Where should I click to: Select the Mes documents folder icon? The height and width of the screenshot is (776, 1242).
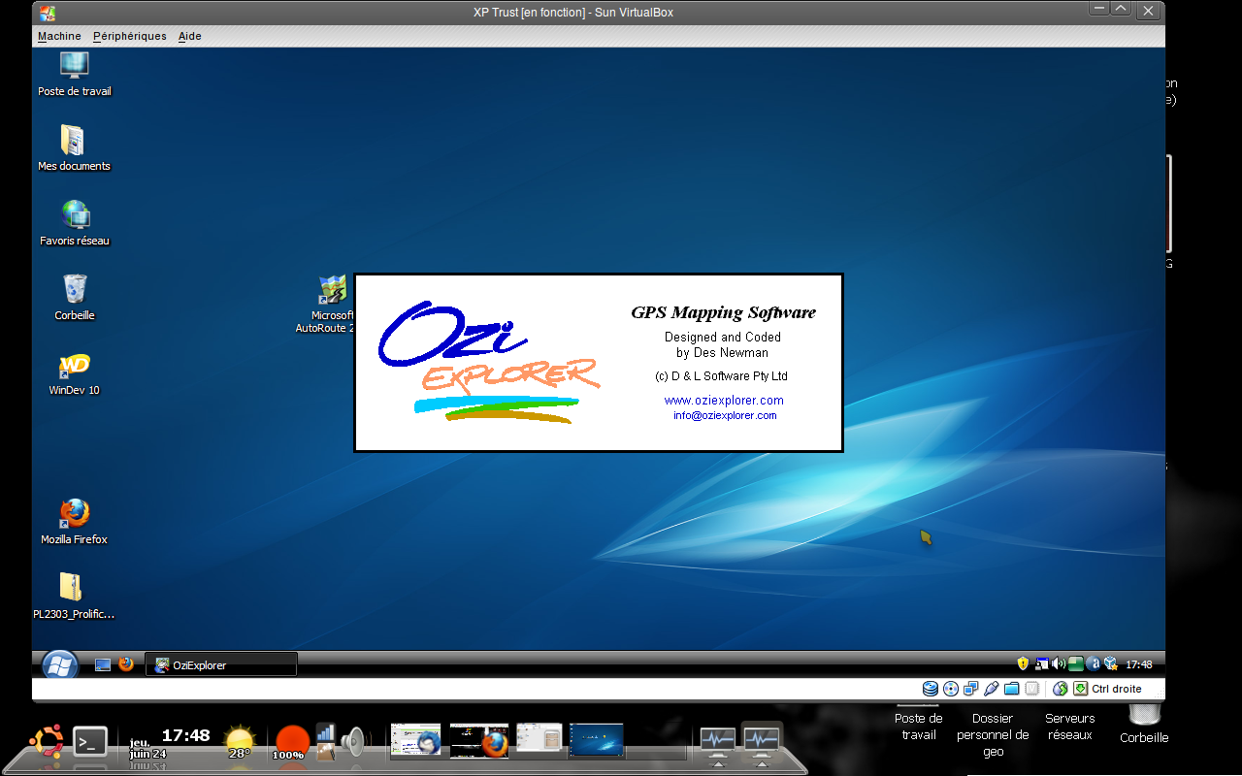73,141
